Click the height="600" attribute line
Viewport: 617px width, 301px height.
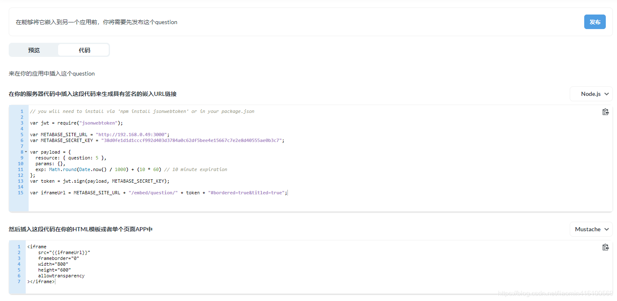coord(54,270)
